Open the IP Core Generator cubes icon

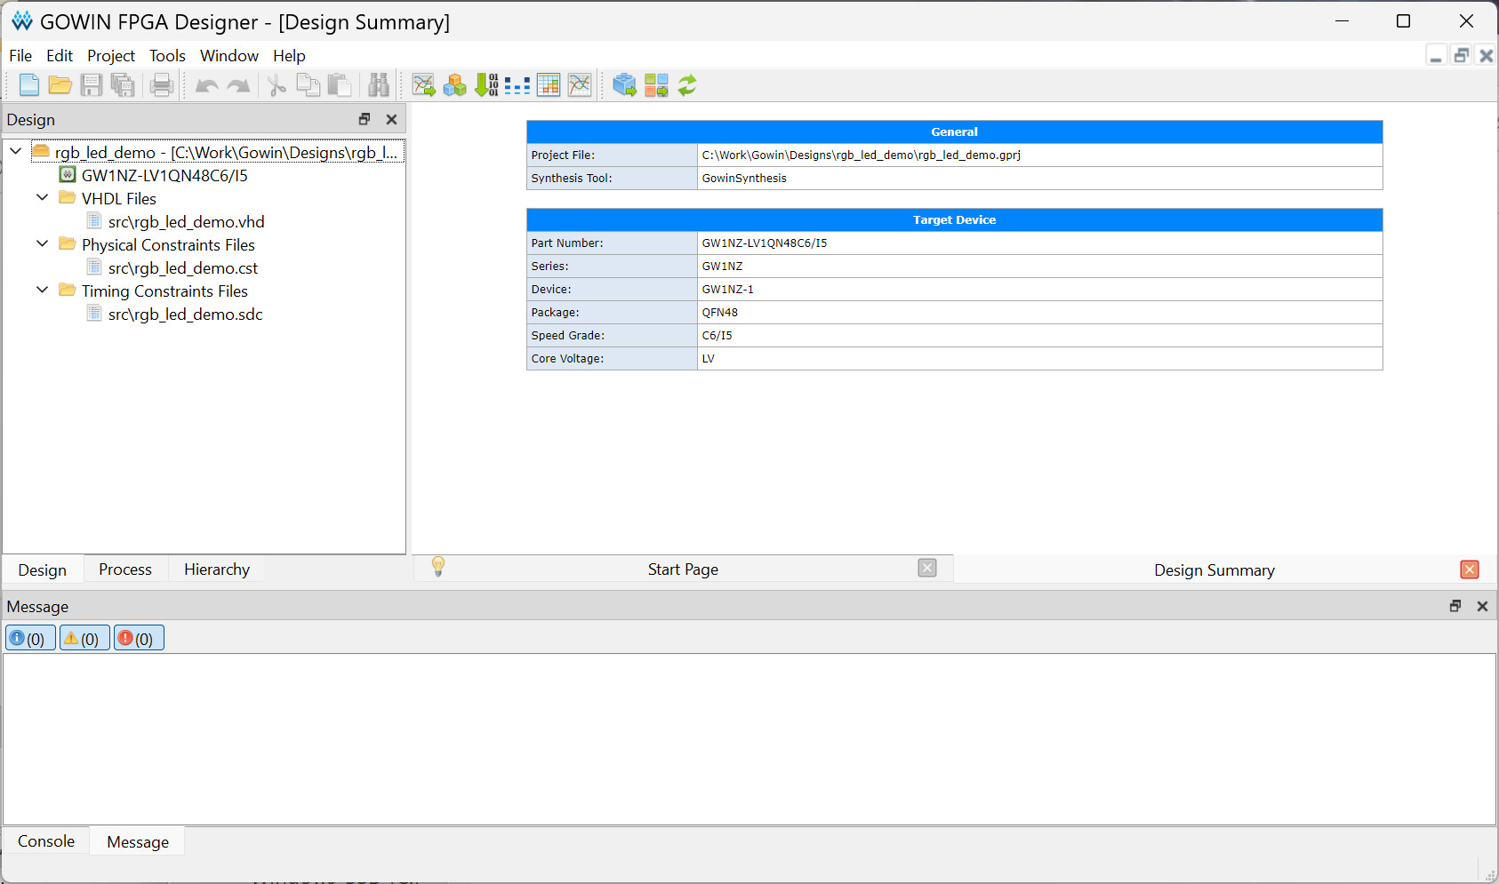pyautogui.click(x=455, y=85)
